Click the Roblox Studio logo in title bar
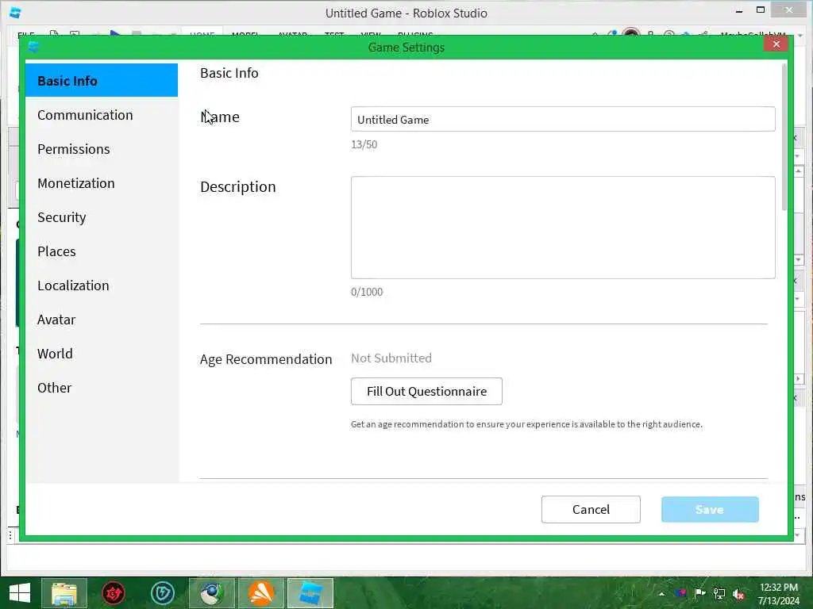The height and width of the screenshot is (609, 813). point(16,13)
